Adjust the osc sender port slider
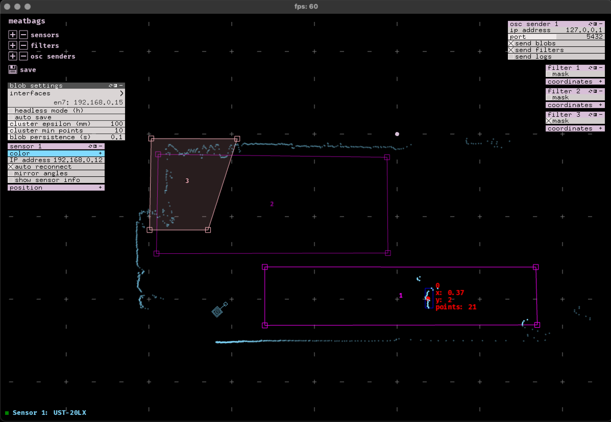The height and width of the screenshot is (422, 611). click(x=556, y=37)
